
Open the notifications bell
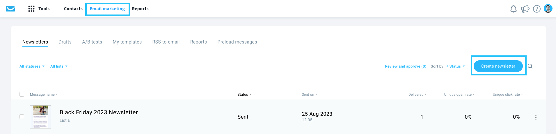point(514,9)
